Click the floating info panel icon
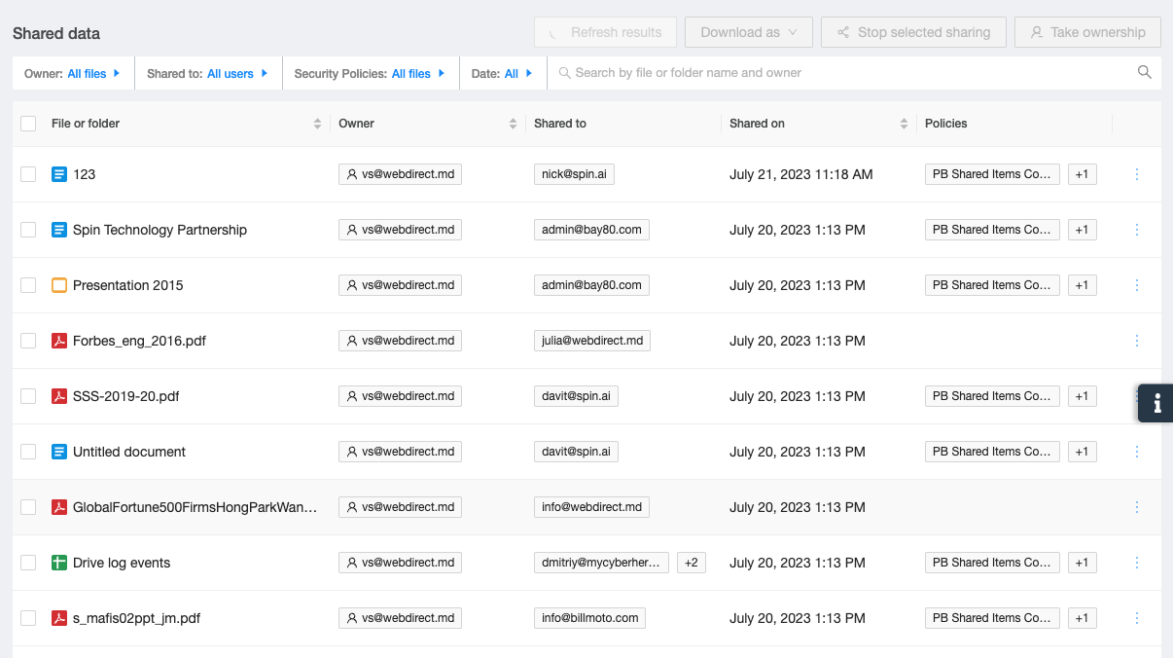This screenshot has width=1173, height=658. click(x=1156, y=403)
